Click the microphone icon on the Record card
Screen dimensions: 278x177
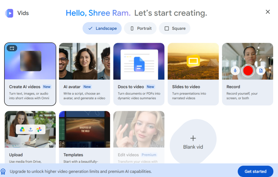(x=235, y=71)
